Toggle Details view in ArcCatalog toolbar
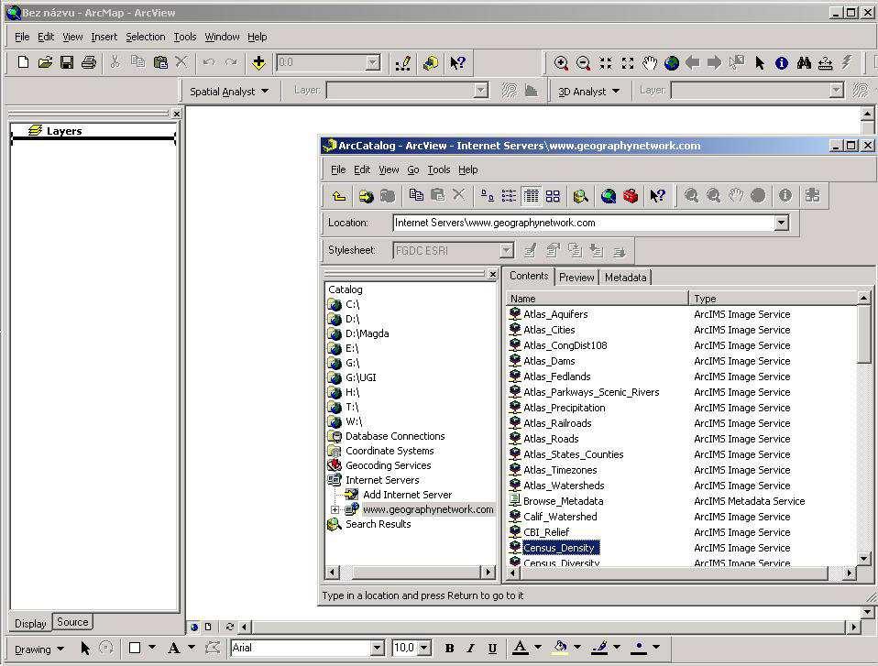Screen dimensions: 878x666 (531, 195)
